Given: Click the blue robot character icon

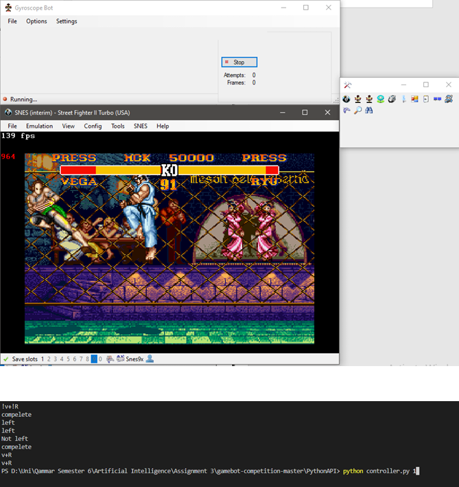Looking at the screenshot, I should (x=449, y=99).
